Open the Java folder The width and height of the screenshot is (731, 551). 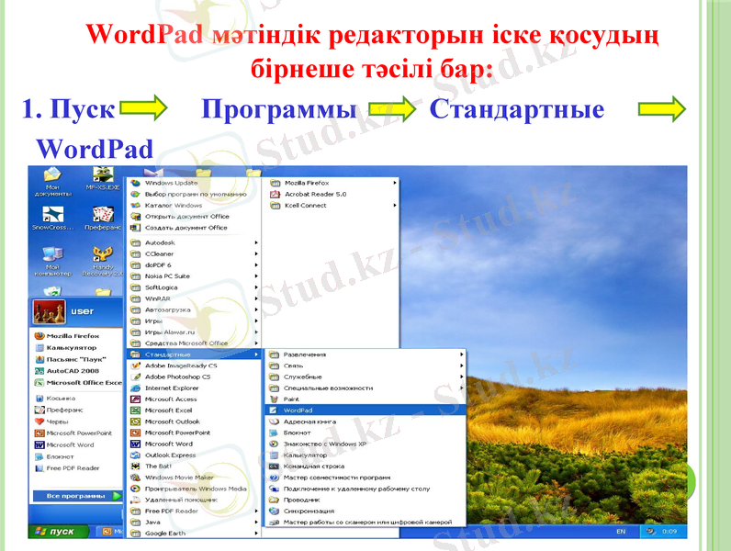click(x=194, y=523)
